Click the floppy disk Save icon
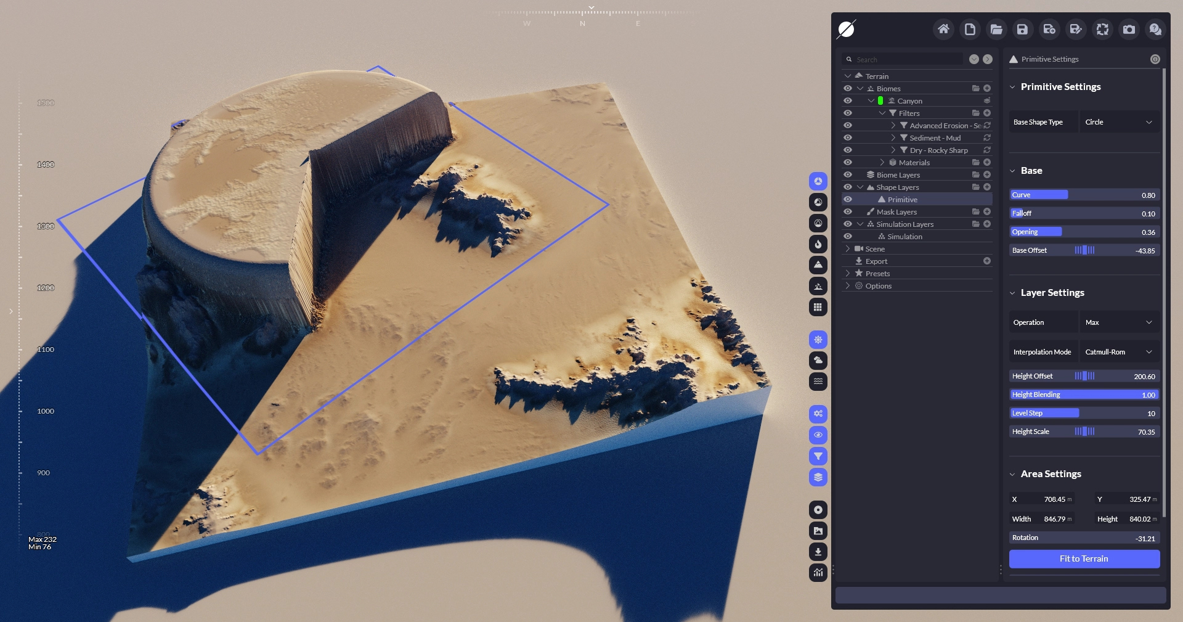This screenshot has height=622, width=1183. coord(1022,29)
